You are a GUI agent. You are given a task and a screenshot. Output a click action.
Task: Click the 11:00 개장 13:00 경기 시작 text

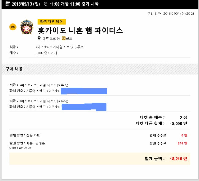pyautogui.click(x=74, y=4)
